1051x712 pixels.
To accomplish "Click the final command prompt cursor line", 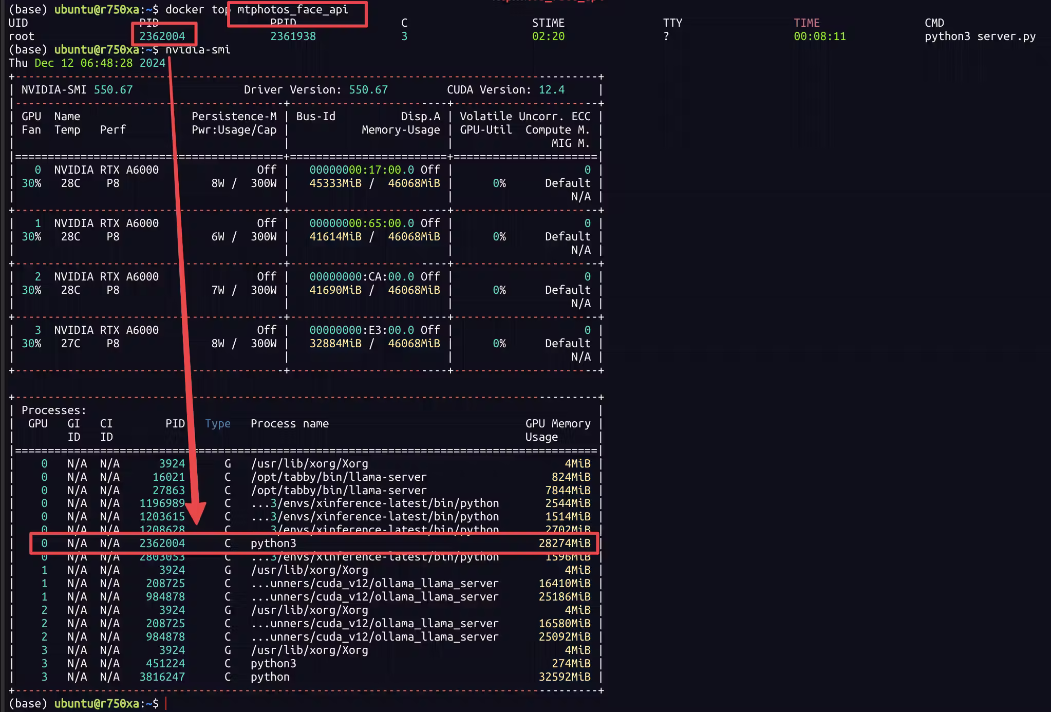I will (166, 703).
